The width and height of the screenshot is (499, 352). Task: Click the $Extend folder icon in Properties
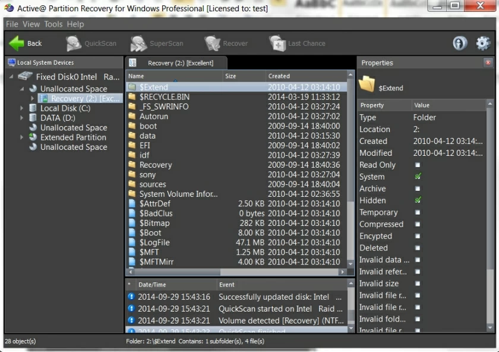367,84
